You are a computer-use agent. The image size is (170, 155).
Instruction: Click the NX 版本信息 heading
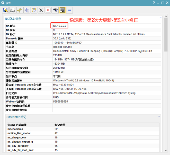click(x=13, y=19)
